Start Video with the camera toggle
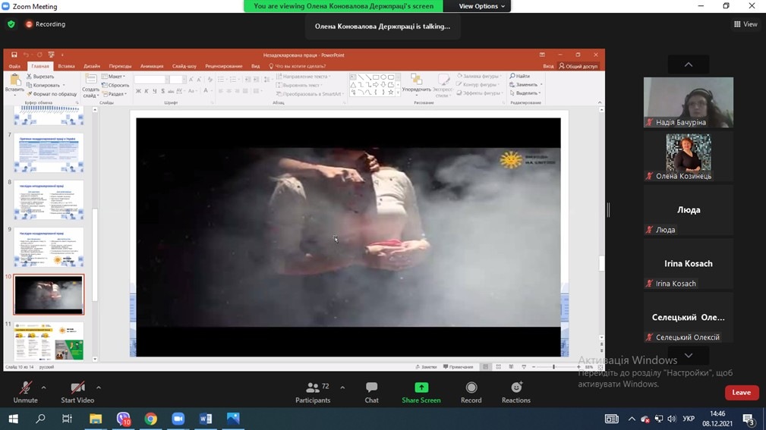766x430 pixels. (x=77, y=391)
